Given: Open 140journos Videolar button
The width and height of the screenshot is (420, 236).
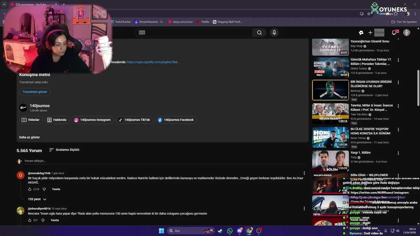Looking at the screenshot, I should 31,120.
